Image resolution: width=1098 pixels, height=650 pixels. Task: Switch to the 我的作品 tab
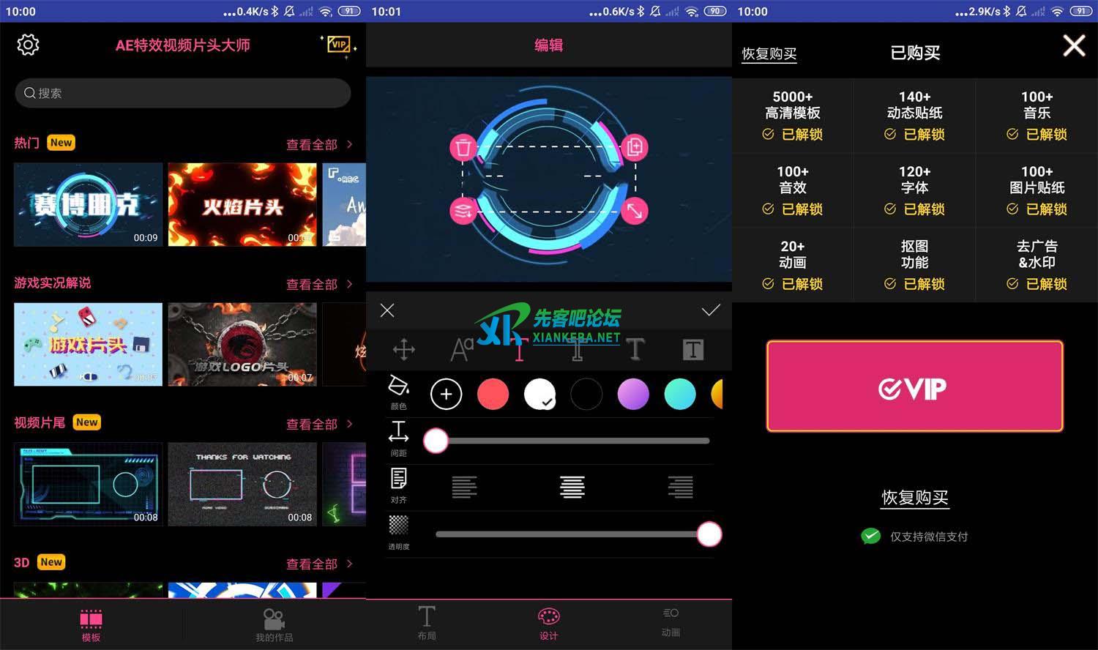(x=274, y=625)
